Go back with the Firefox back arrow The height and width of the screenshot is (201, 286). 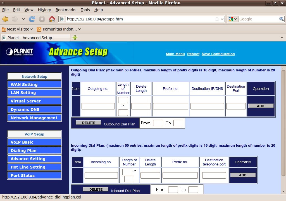pos(5,19)
